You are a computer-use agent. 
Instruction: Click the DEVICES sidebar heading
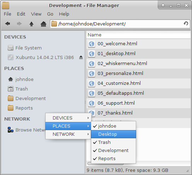(15, 37)
